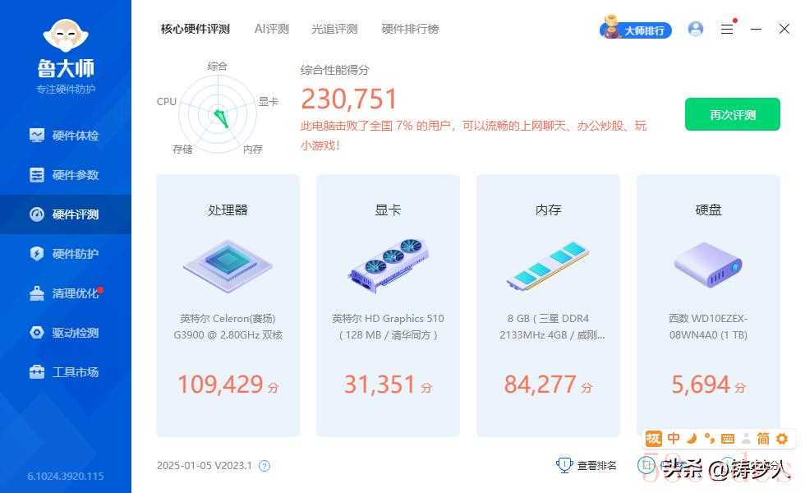Click the graphics card illustration
This screenshot has width=805, height=493.
coord(388,265)
